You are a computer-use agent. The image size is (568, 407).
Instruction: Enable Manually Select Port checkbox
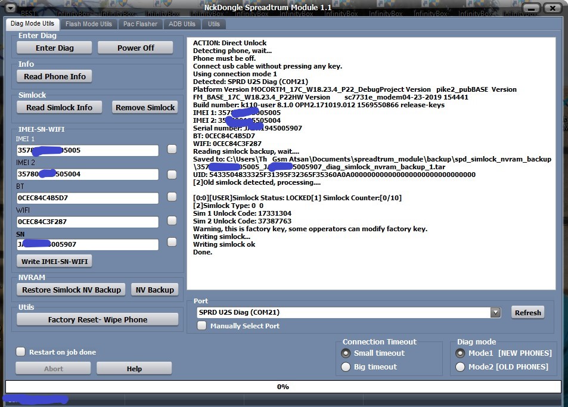[x=202, y=325]
